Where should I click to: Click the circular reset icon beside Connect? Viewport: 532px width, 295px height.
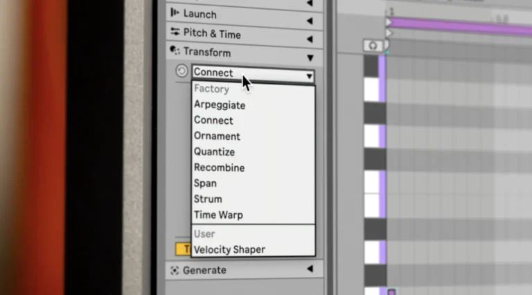pyautogui.click(x=181, y=71)
